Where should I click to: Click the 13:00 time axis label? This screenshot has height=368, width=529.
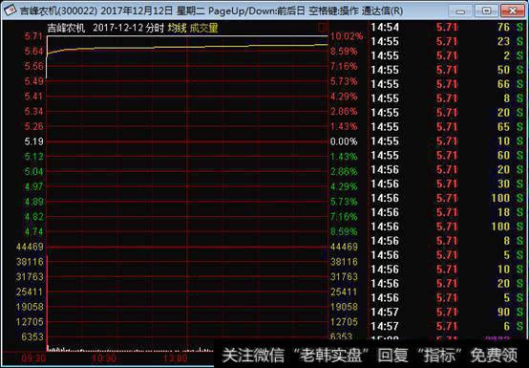175,357
